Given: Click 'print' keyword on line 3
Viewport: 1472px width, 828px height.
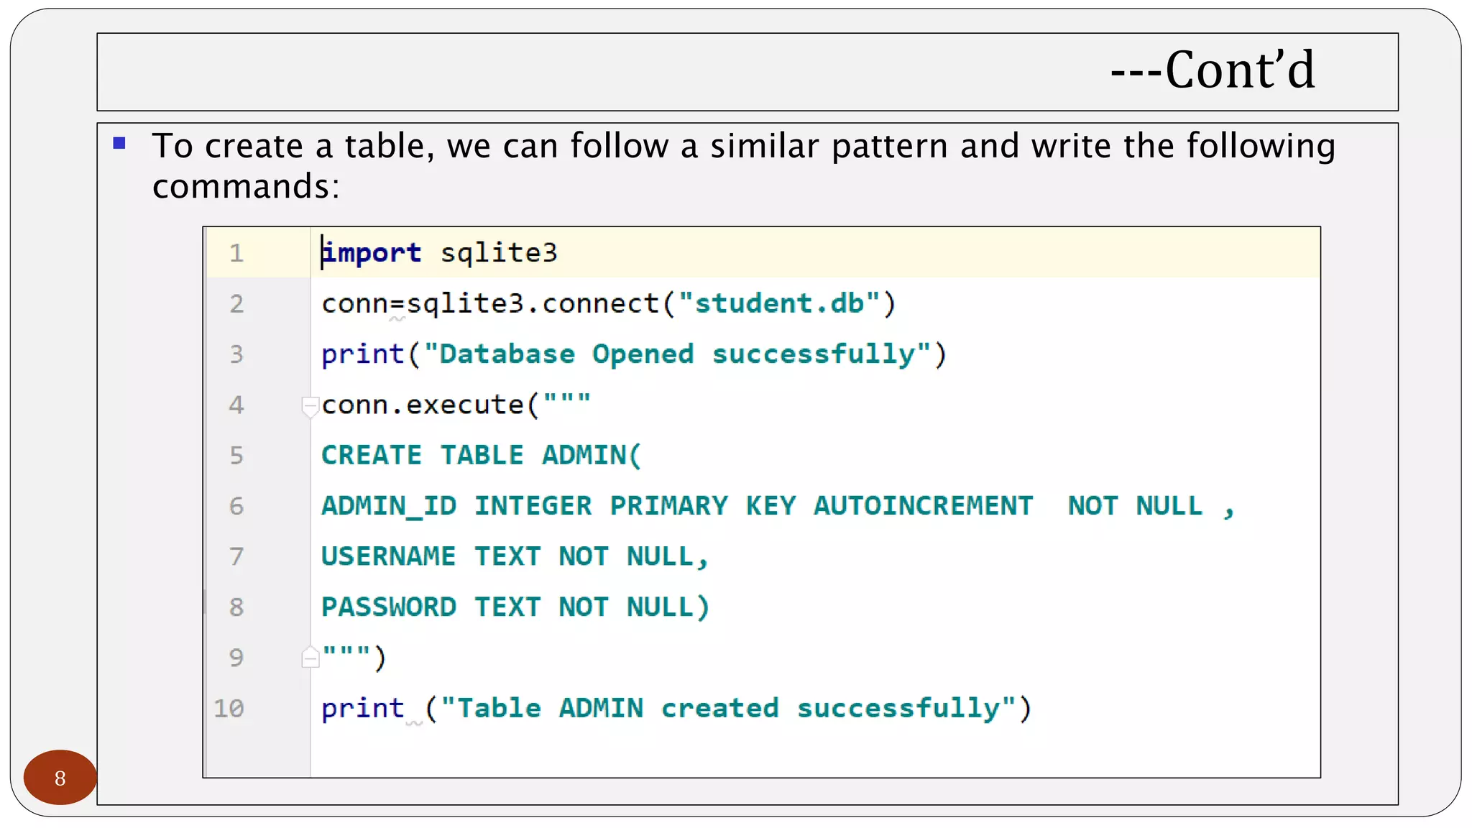Looking at the screenshot, I should click(x=363, y=355).
